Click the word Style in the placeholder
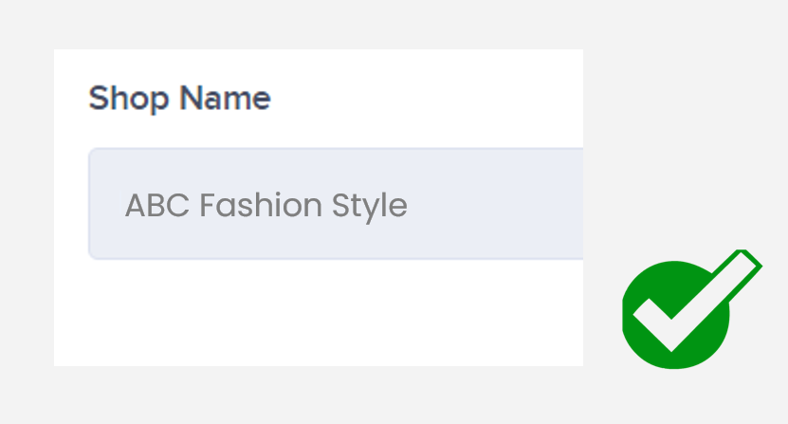This screenshot has width=788, height=424. [x=369, y=206]
